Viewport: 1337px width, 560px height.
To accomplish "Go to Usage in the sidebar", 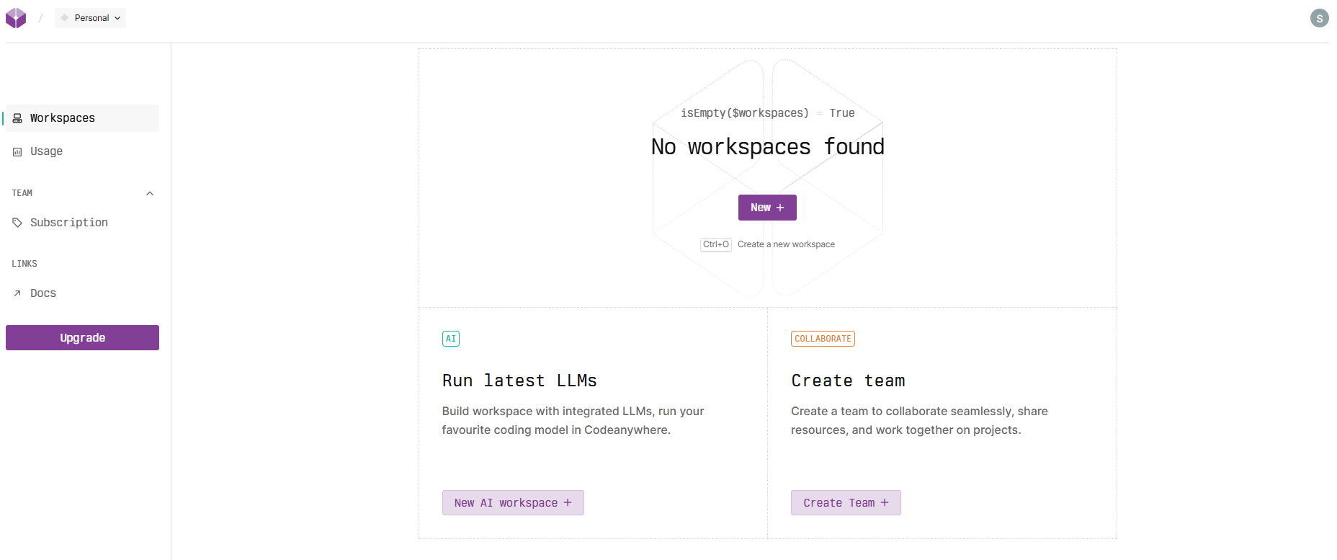I will 46,151.
